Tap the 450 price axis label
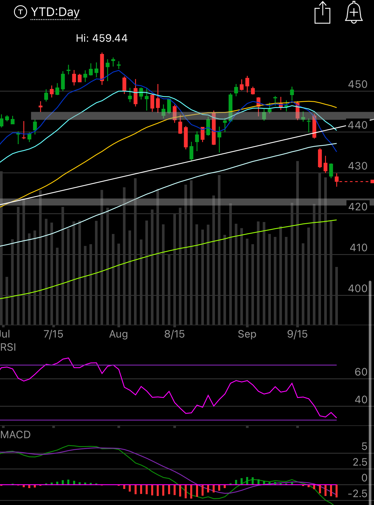The width and height of the screenshot is (374, 505). point(358,84)
